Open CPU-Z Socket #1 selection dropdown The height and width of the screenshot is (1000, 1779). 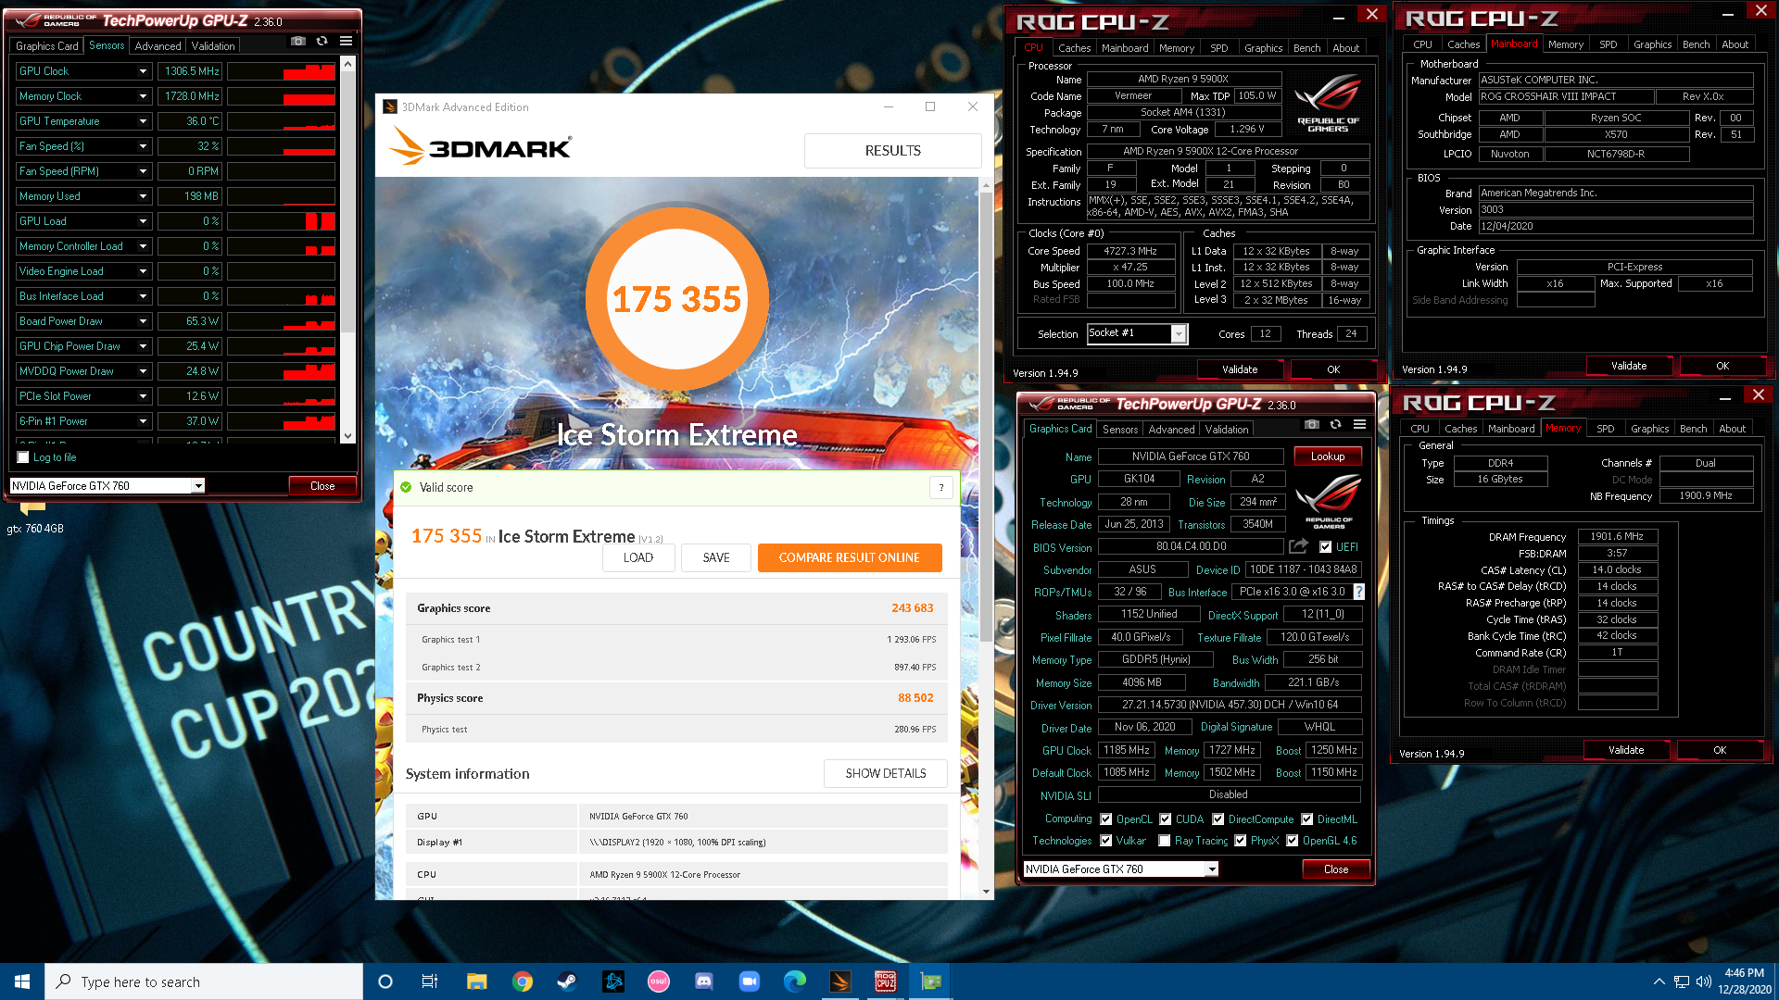tap(1179, 334)
